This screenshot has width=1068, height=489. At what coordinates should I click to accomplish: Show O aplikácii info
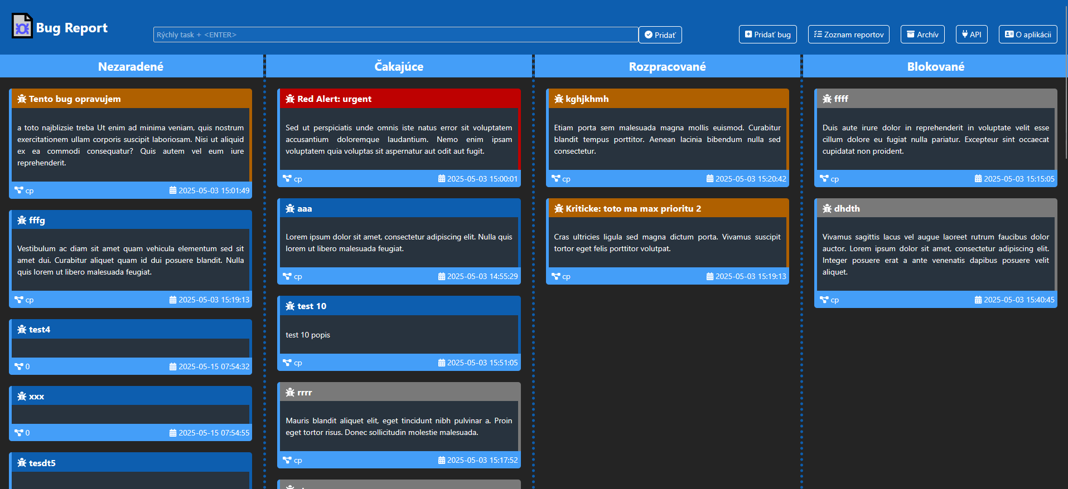pyautogui.click(x=1027, y=35)
